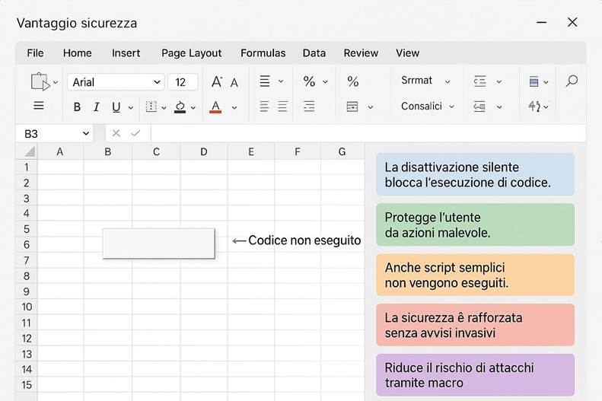Image resolution: width=602 pixels, height=401 pixels.
Task: Select column G header
Action: point(342,152)
